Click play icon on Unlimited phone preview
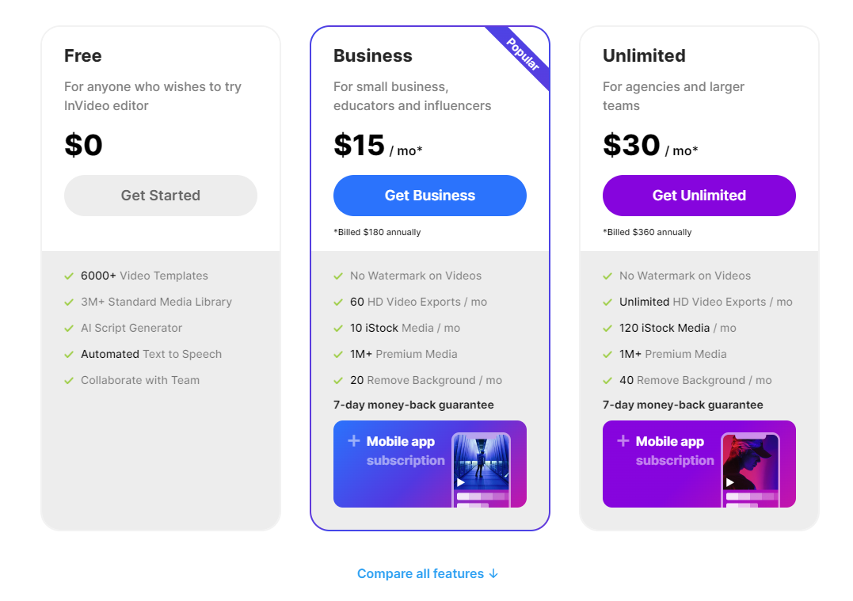853x601 pixels. (729, 482)
